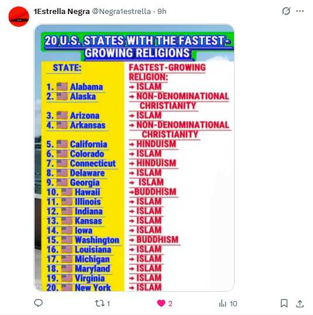
Task: Click the image title 20 U.S. States banner
Action: (137, 46)
